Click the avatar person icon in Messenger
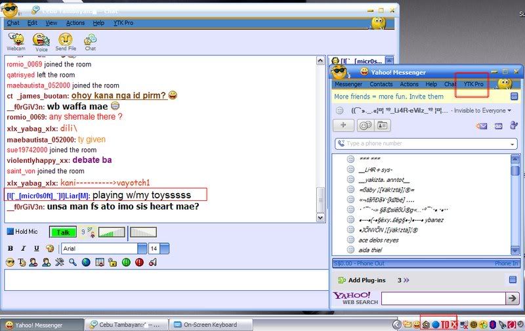The width and height of the screenshot is (525, 331). [513, 125]
